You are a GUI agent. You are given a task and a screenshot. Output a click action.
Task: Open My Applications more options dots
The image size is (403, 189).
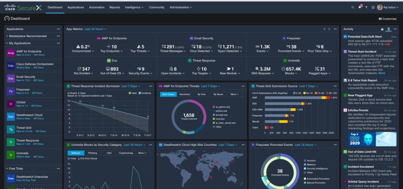58,43
